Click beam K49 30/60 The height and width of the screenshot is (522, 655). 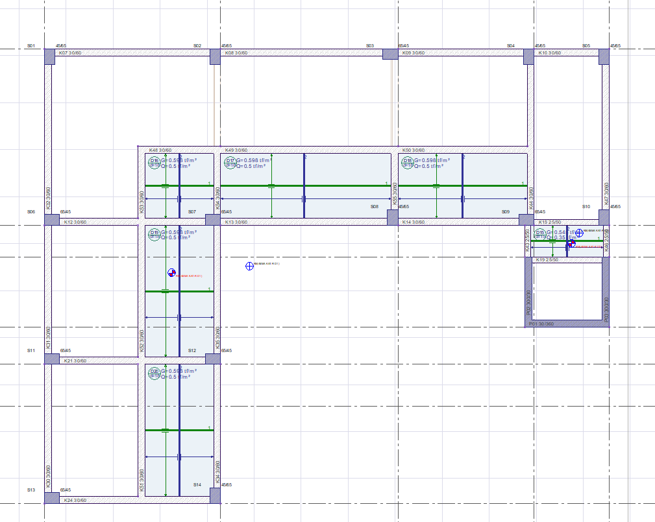(x=305, y=150)
